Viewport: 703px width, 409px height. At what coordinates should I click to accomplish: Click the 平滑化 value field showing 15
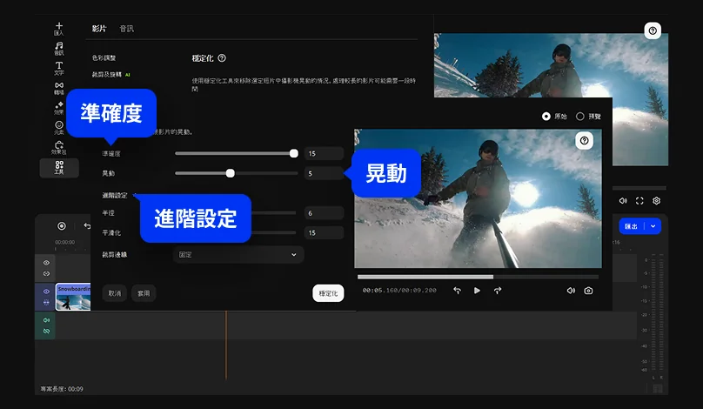point(324,232)
